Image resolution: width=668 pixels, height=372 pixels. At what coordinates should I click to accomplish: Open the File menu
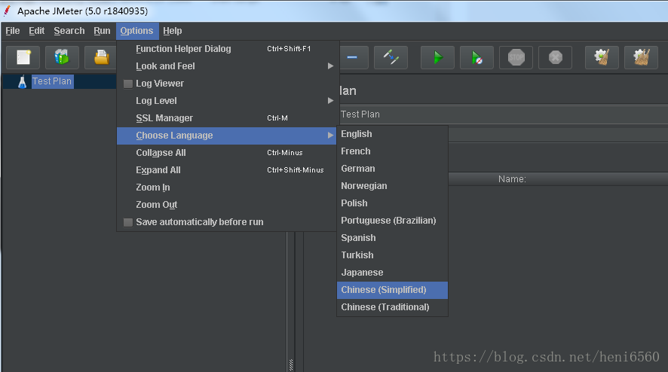coord(13,31)
